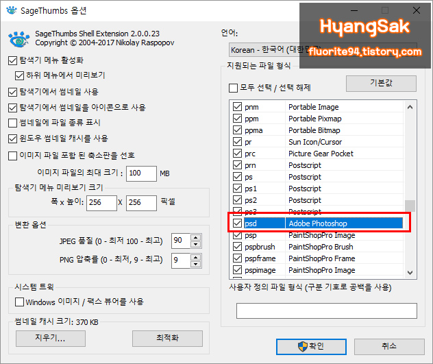Toggle 썸네일을 아이콘으로 사용 checkbox
Viewport: 433px width, 364px height.
tap(12, 108)
